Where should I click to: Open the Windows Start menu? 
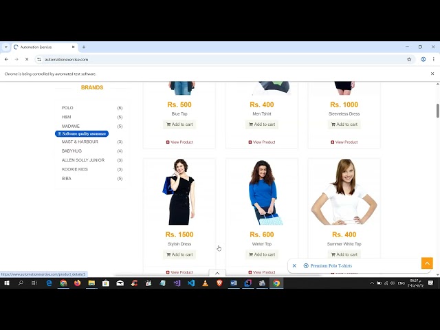click(7, 283)
